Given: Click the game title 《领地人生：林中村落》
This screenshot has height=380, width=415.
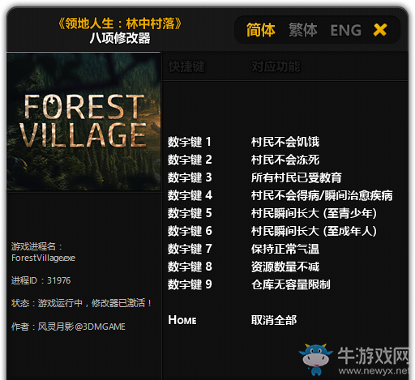Looking at the screenshot, I should click(x=120, y=23).
